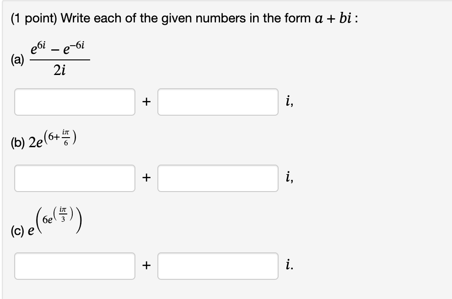Click the real part answer box for part (a)

click(74, 101)
